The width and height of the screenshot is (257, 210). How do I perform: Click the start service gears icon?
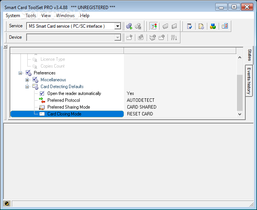[129, 26]
